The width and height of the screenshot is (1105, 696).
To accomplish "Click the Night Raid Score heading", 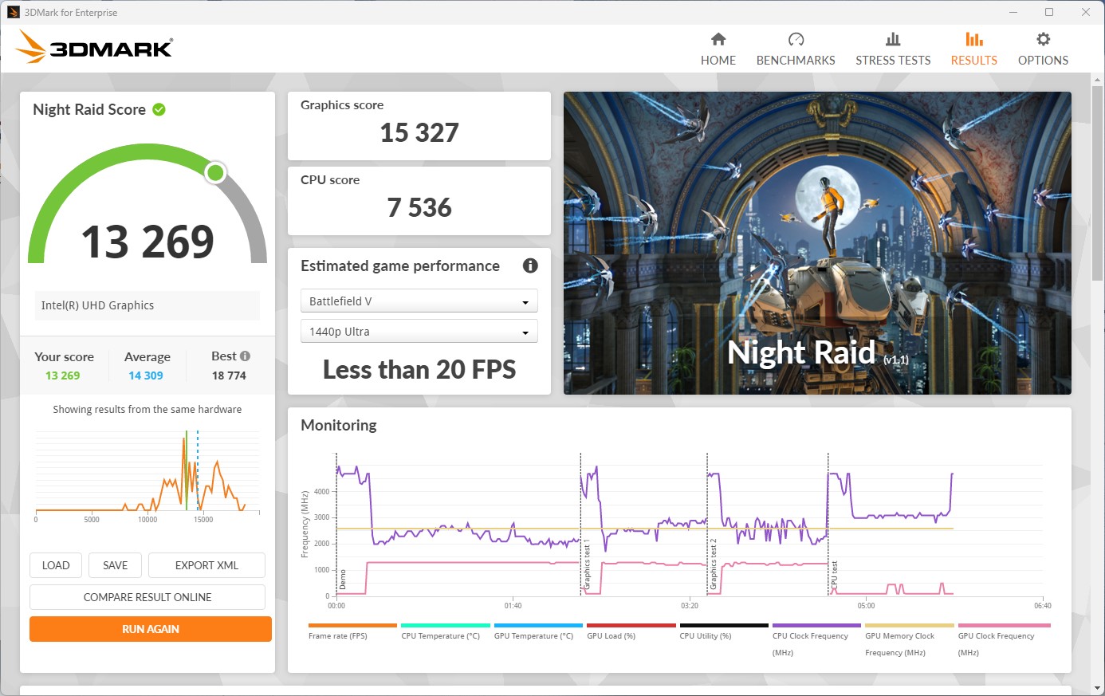I will [x=89, y=109].
